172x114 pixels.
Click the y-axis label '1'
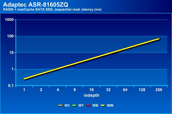[x=13, y=69]
